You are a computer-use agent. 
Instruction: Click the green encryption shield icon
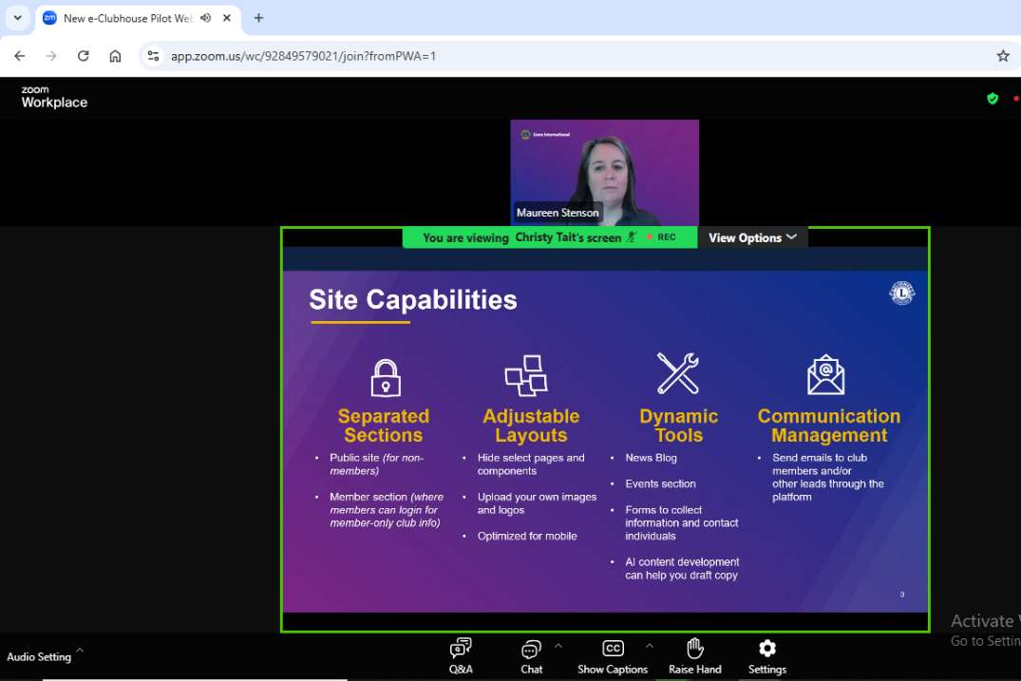coord(993,99)
